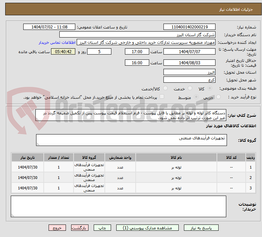Grab the resize handle of گروه کالا box
The width and height of the screenshot is (262, 237).
[38, 144]
